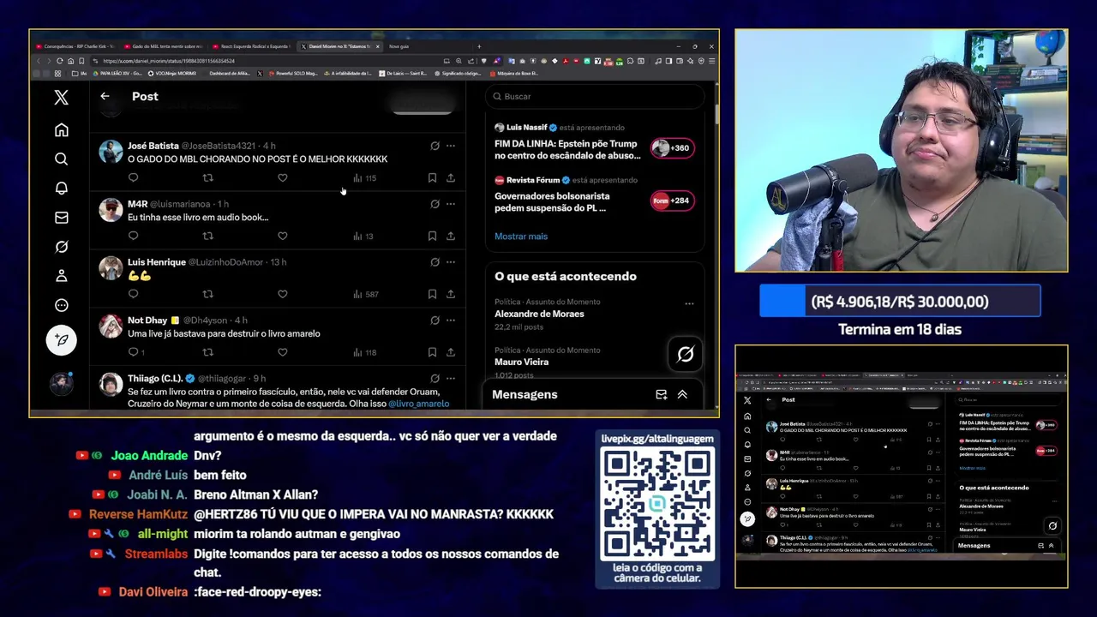Open views count on Luis Henrique's post
1097x617 pixels.
365,295
